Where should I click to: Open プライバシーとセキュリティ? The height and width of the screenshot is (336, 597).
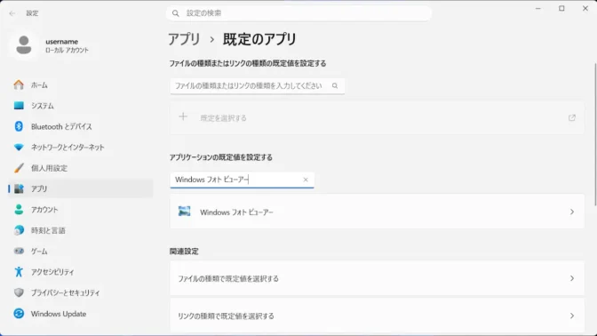[80, 292]
